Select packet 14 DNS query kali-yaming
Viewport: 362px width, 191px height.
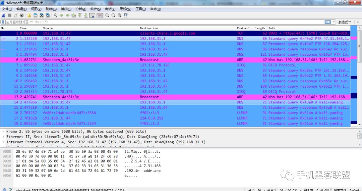coord(175,102)
